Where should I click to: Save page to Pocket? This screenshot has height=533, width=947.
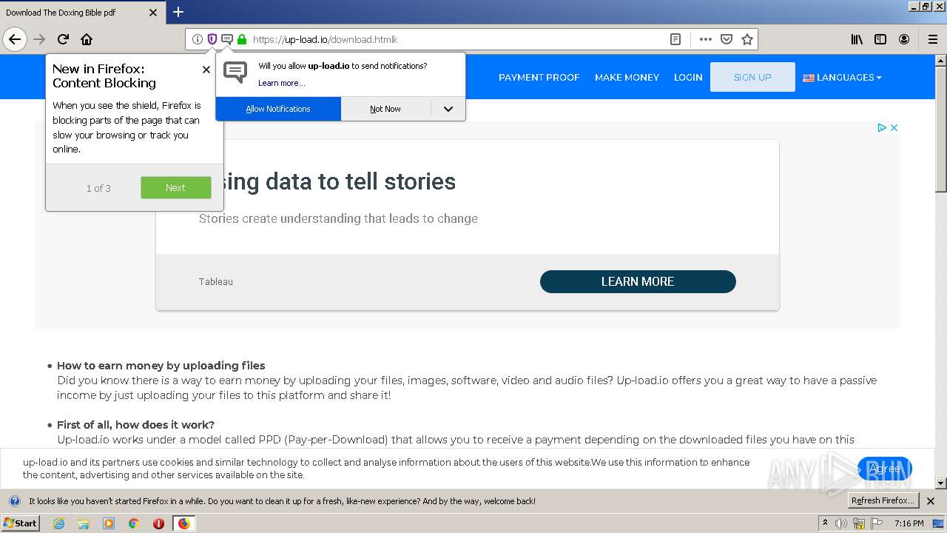[727, 39]
